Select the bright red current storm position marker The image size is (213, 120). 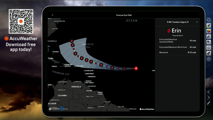(x=136, y=69)
